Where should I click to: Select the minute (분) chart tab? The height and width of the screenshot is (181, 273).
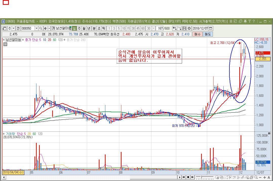tap(94, 28)
